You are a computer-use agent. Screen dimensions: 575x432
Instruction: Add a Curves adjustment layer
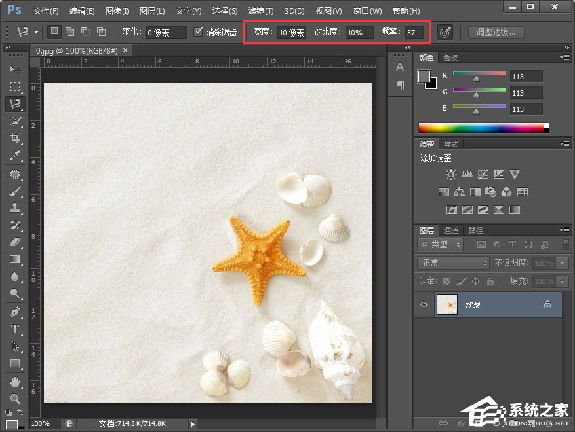click(483, 174)
